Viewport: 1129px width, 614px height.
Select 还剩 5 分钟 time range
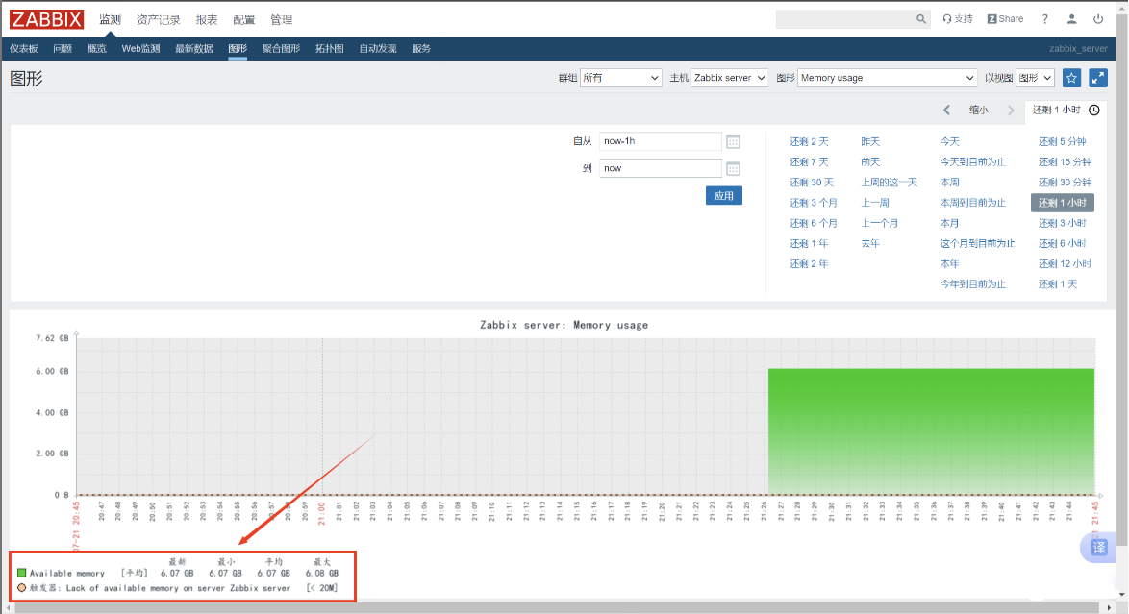(x=1062, y=142)
